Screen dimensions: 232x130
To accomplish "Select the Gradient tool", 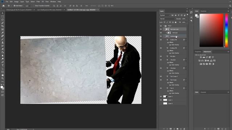I will (x=3, y=52).
